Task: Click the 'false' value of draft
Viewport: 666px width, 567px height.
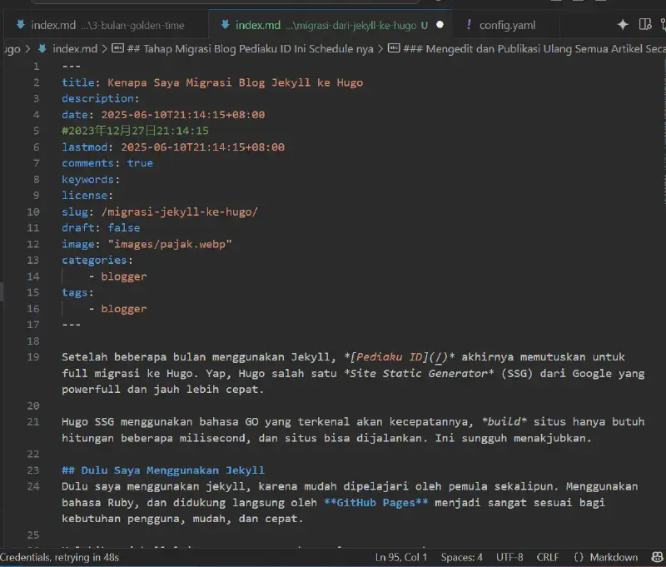Action: click(x=123, y=227)
